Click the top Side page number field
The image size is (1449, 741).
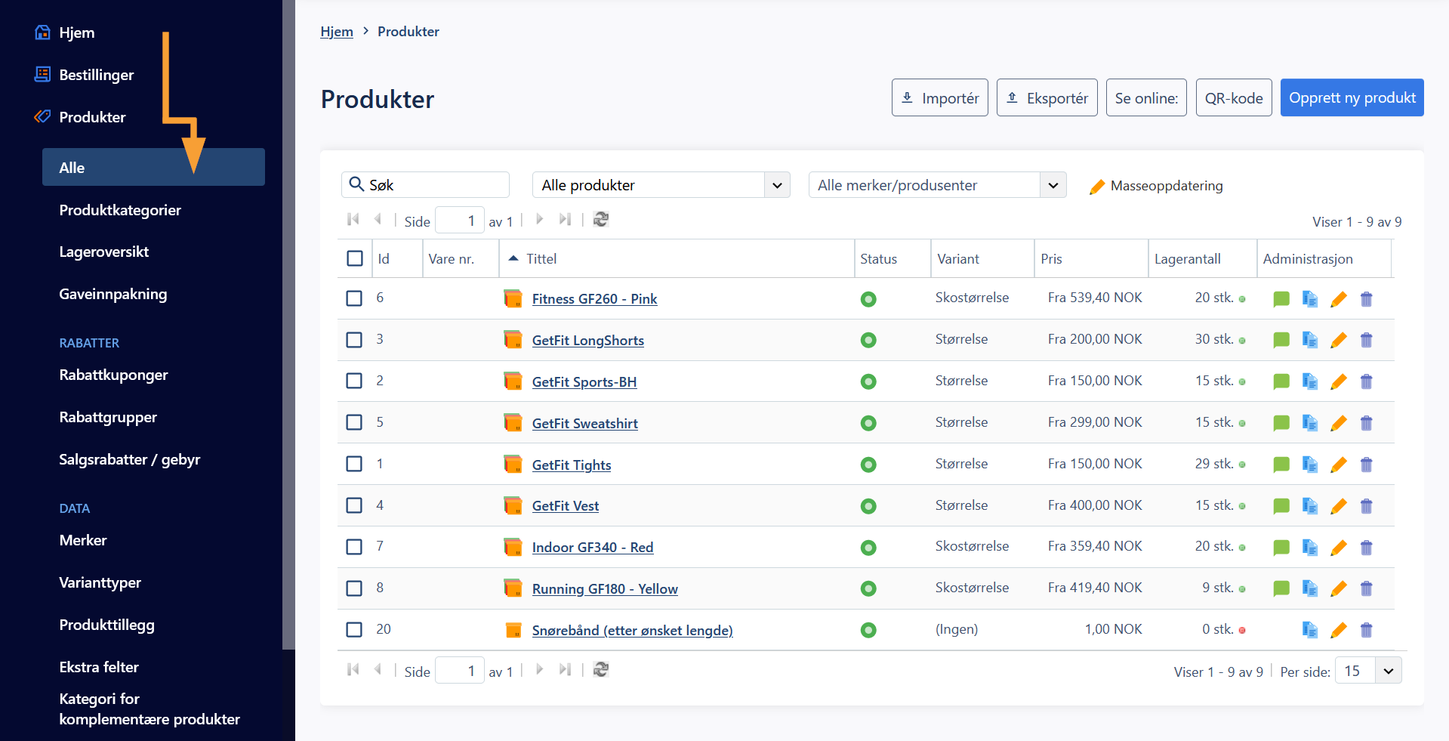459,221
